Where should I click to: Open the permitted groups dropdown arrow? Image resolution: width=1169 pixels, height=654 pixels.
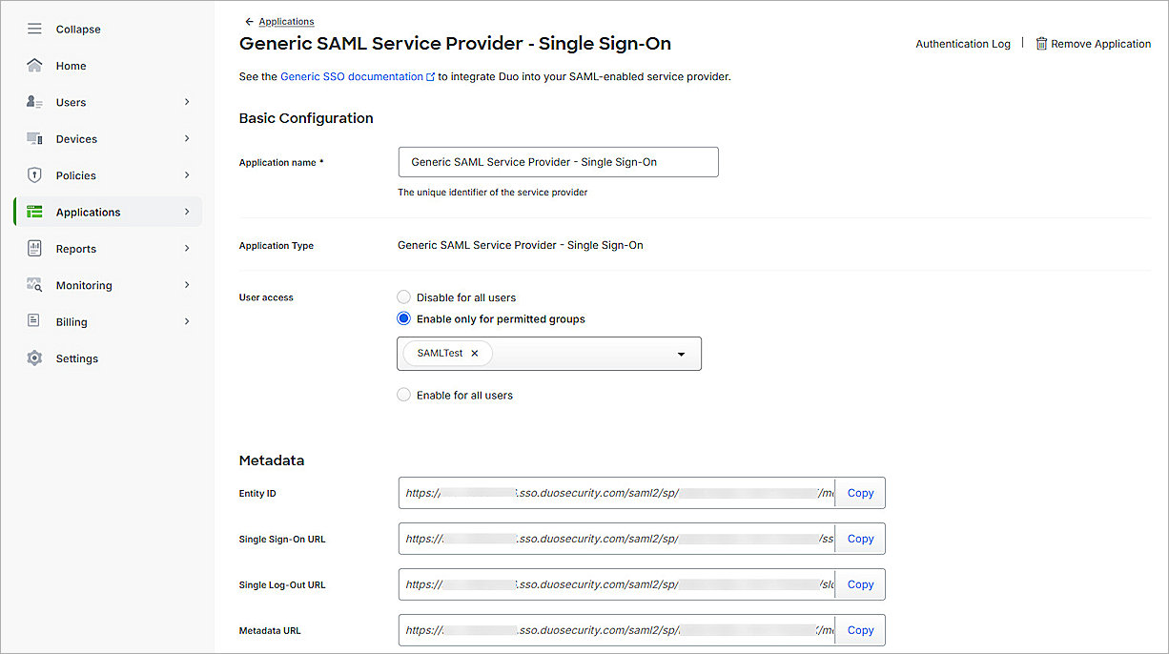(x=681, y=354)
